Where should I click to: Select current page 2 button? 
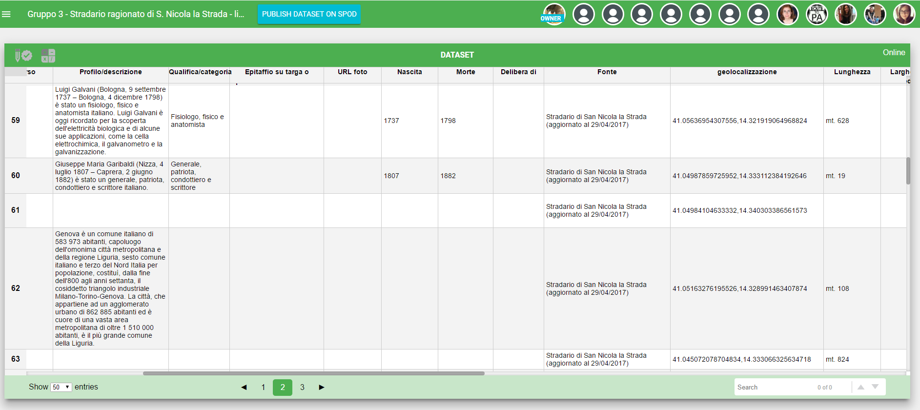(283, 387)
